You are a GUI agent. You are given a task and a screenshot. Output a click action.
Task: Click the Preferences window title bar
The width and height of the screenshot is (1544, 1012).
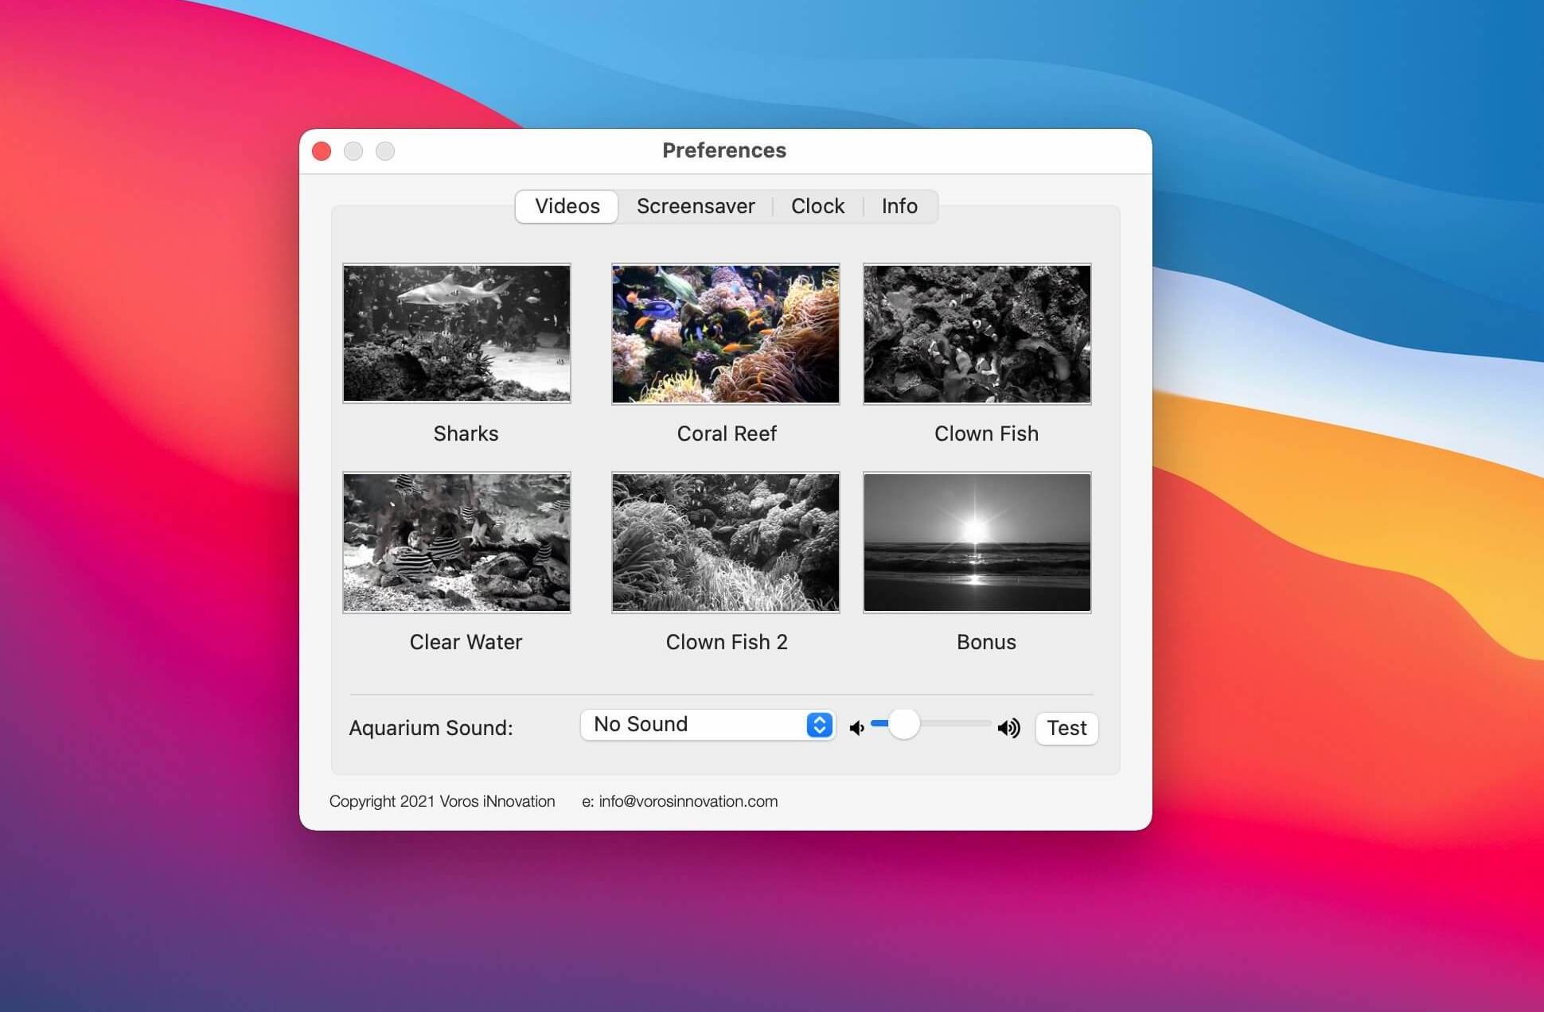pyautogui.click(x=723, y=150)
